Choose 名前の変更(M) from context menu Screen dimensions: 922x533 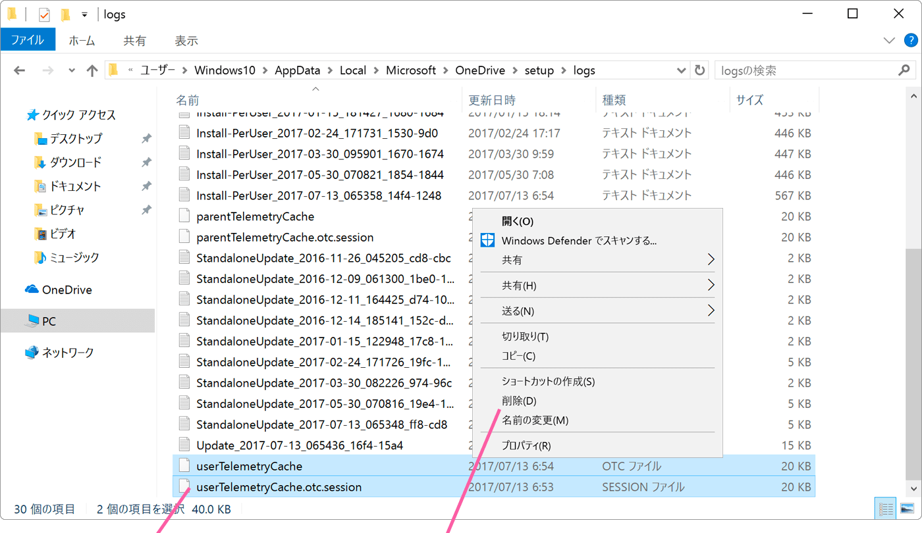tap(597, 420)
